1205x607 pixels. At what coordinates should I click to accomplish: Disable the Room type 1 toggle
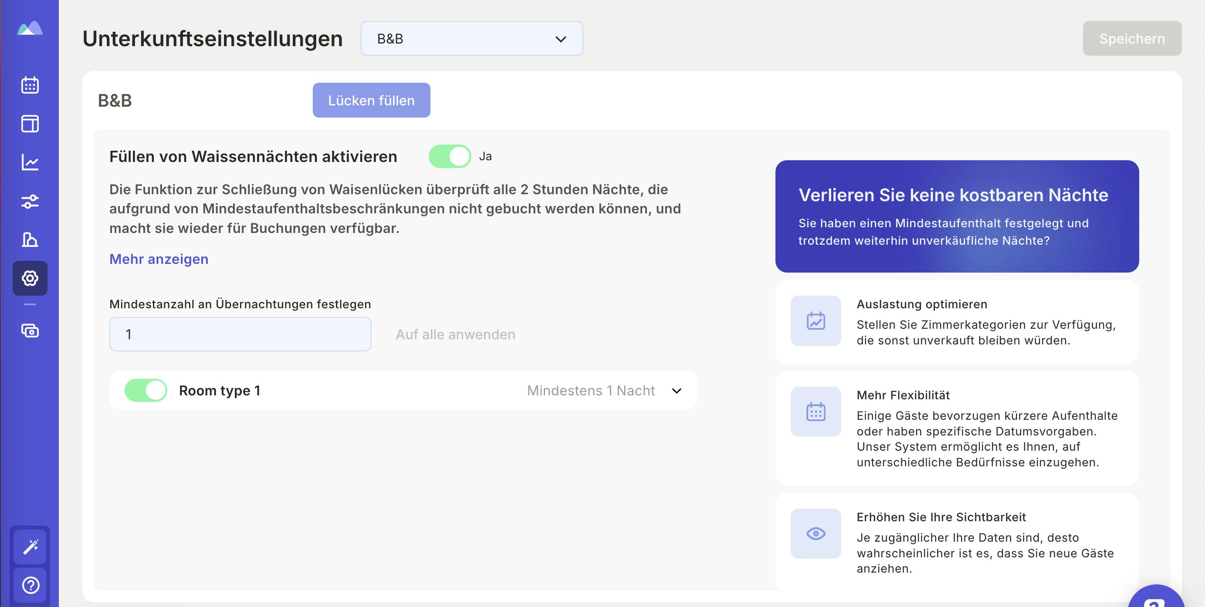tap(146, 391)
